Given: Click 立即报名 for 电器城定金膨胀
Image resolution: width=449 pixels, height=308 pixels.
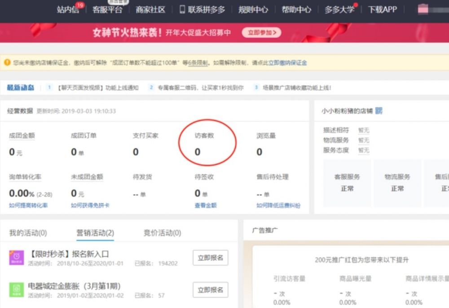Looking at the screenshot, I should pyautogui.click(x=210, y=290).
